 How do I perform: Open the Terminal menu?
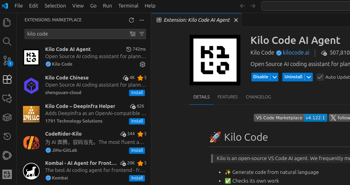pyautogui.click(x=128, y=6)
